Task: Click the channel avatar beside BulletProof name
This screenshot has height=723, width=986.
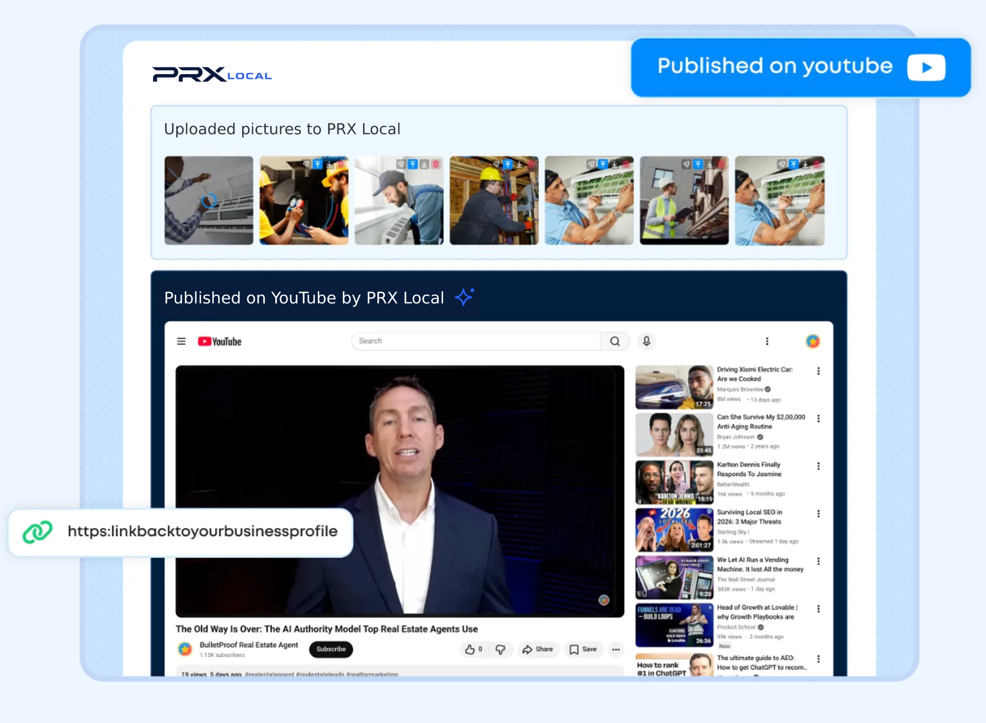Action: pyautogui.click(x=185, y=649)
